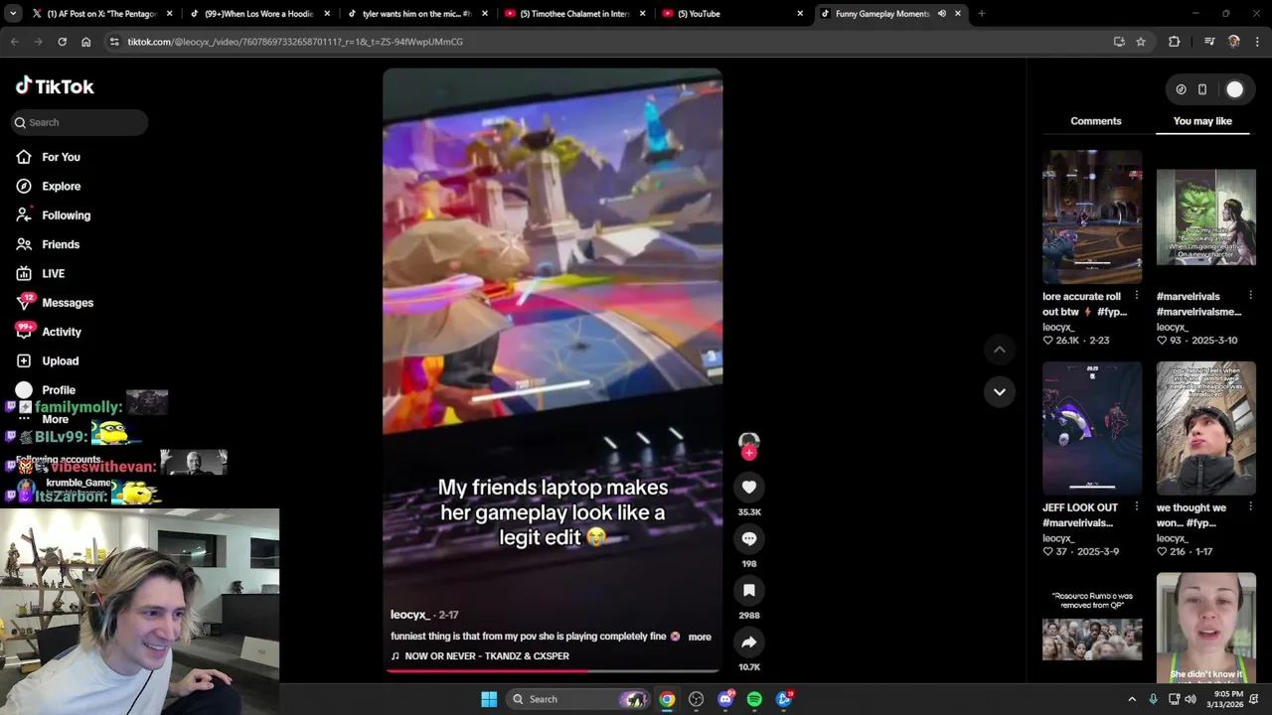Viewport: 1272px width, 715px height.
Task: Open options for lore accurate roll out video
Action: point(1137,296)
